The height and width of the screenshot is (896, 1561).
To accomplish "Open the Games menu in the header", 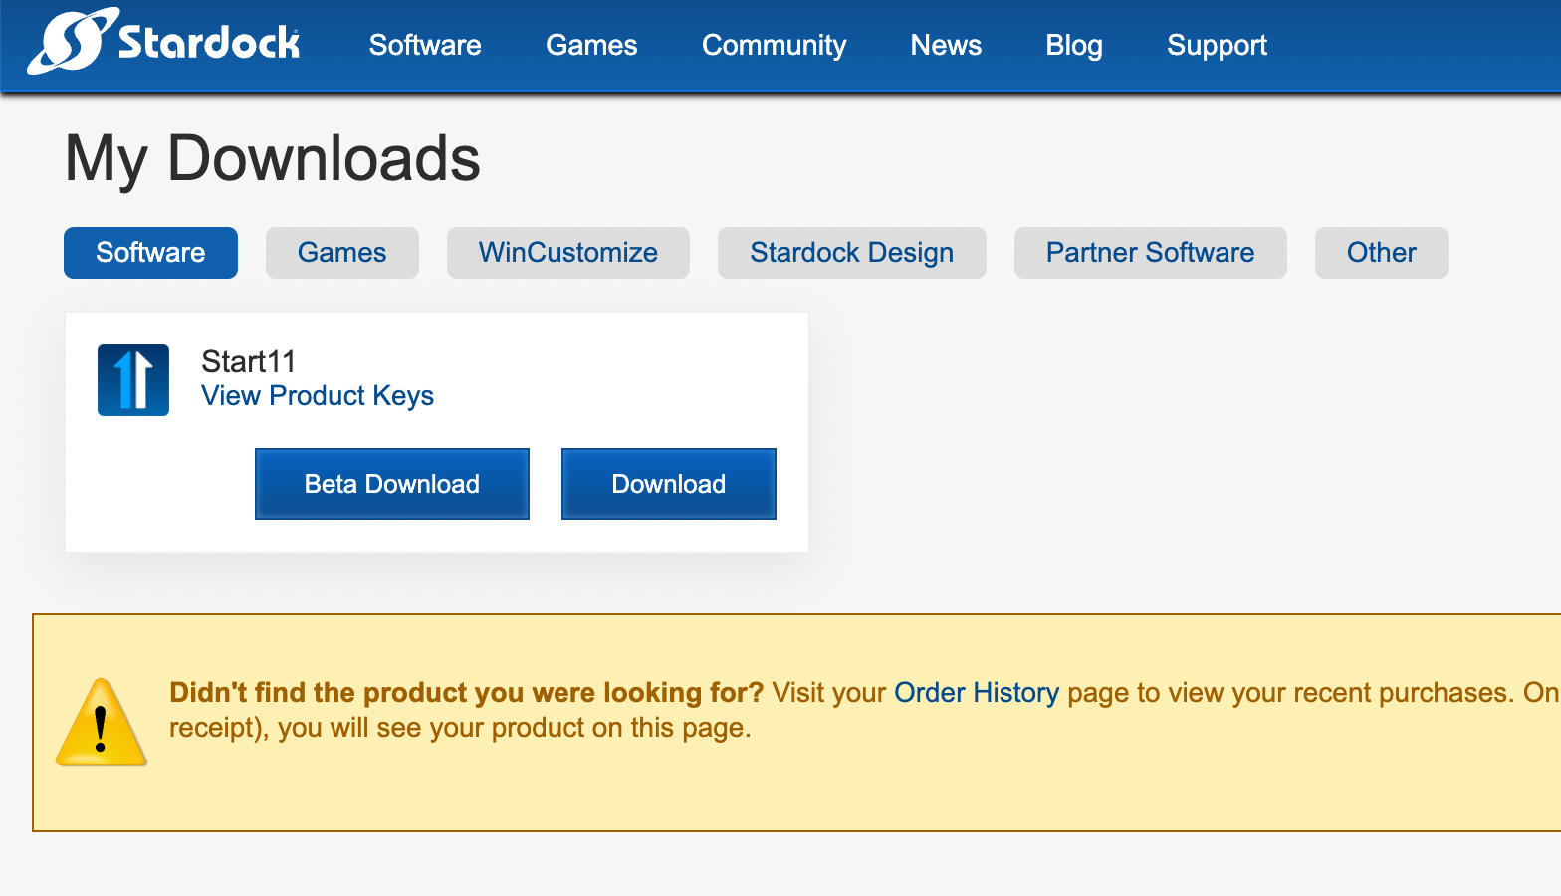I will coord(591,45).
